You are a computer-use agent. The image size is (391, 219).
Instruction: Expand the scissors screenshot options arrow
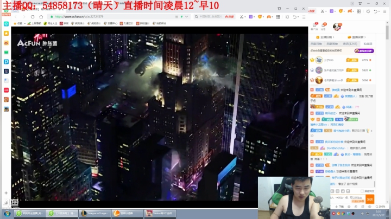click(245, 17)
